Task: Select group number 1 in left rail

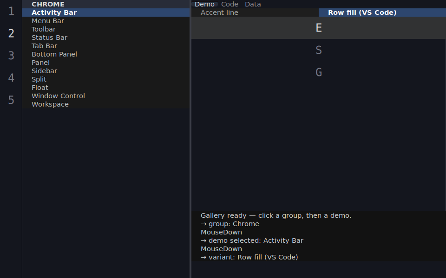Action: click(x=11, y=11)
